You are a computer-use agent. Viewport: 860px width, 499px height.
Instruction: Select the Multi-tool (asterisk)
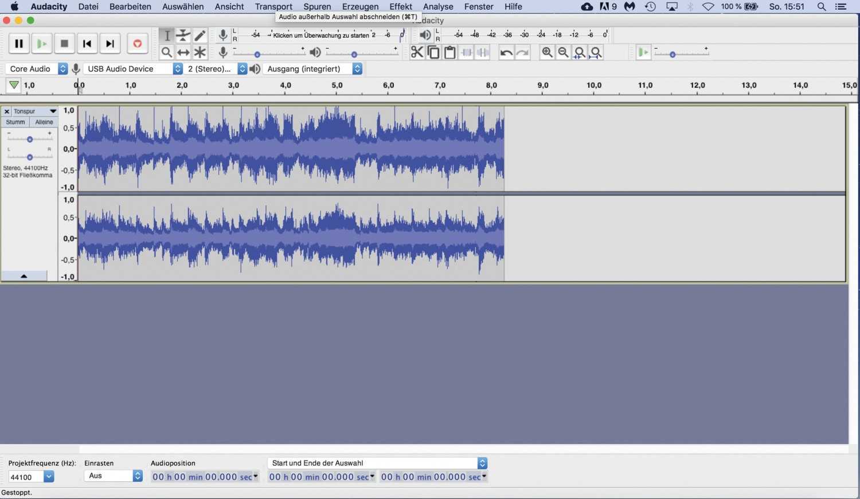point(200,53)
